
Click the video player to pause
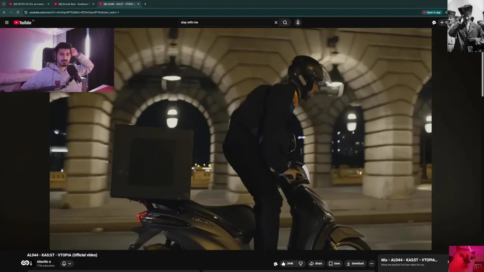click(x=240, y=139)
